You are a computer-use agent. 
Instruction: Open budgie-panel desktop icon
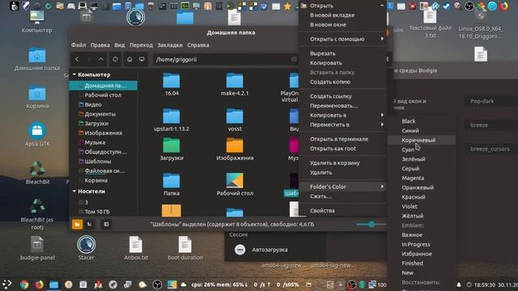[37, 247]
